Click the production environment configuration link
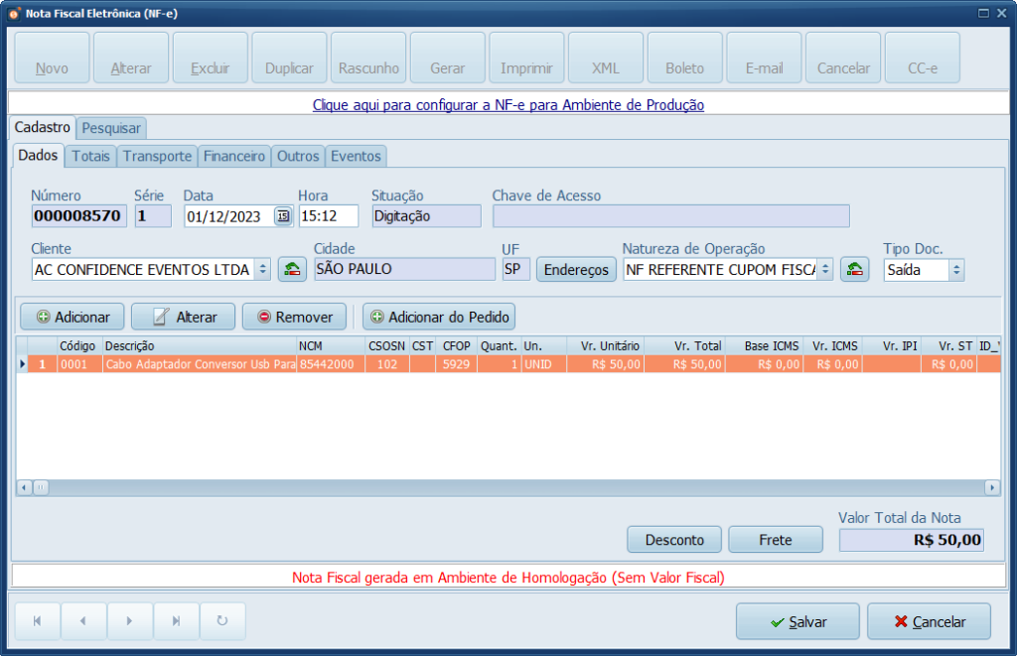Viewport: 1017px width, 656px height. pos(508,104)
